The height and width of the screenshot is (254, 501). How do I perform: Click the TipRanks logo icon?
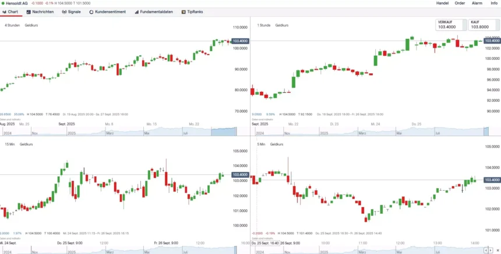184,12
